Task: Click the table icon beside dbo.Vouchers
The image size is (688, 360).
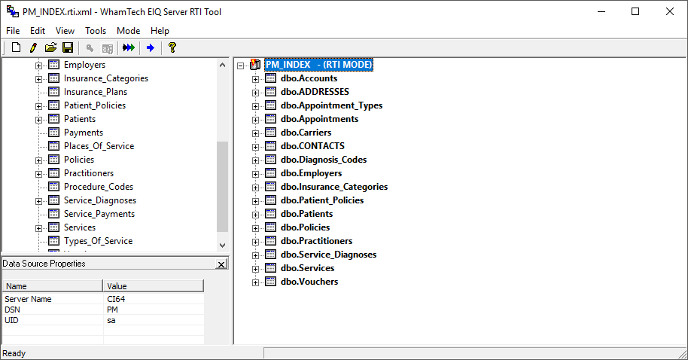Action: [271, 282]
